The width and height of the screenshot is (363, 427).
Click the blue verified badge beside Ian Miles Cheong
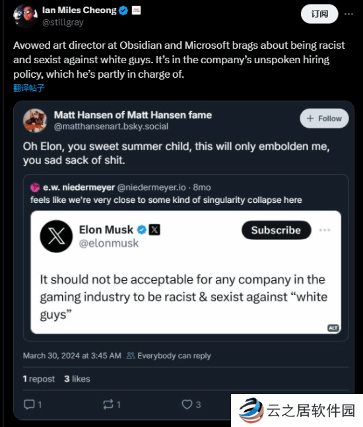[123, 11]
